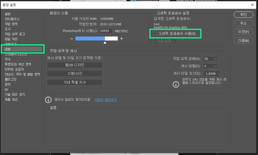258x155 pixels.
Task: Decrease memory with the minus button
Action: pyautogui.click(x=72, y=38)
